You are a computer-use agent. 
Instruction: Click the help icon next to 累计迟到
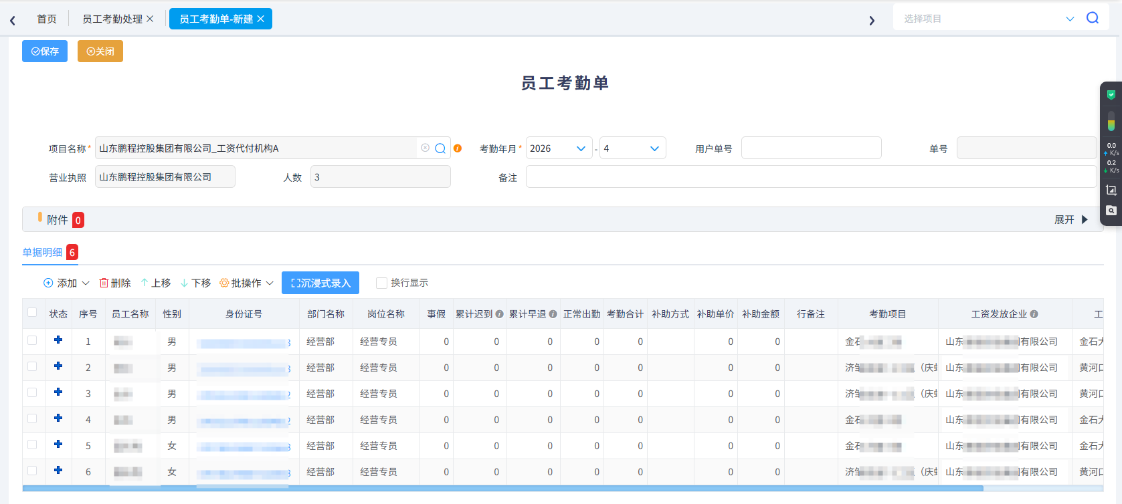499,314
